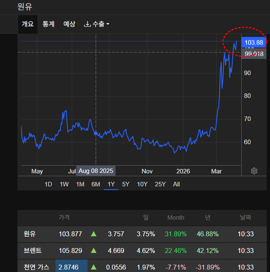This screenshot has height=272, width=270.
Task: Open the 브렌트 commodity link
Action: tap(32, 250)
